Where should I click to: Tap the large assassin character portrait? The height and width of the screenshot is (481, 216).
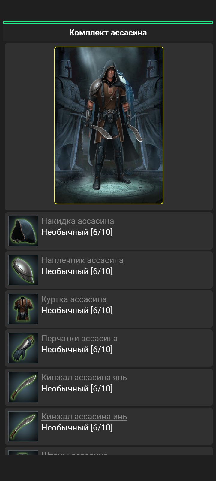coord(109,125)
